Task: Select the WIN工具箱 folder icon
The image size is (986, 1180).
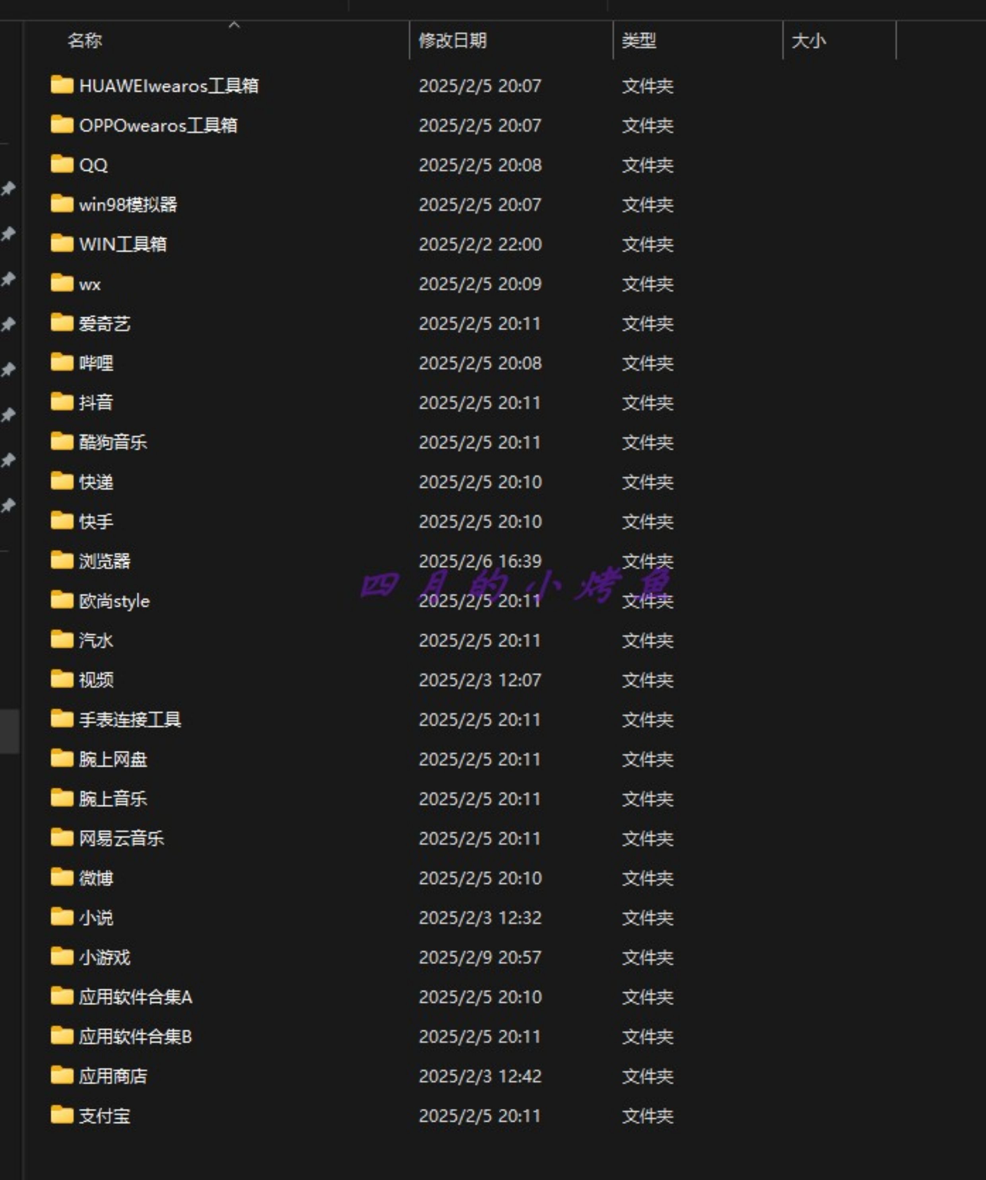Action: (x=62, y=243)
